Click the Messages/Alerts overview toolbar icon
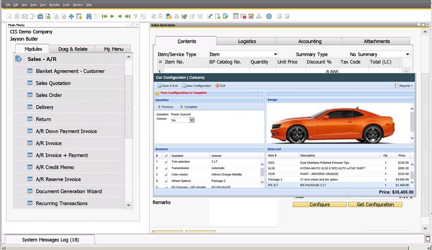Screen dimensions: 432x250 pyautogui.click(x=244, y=17)
